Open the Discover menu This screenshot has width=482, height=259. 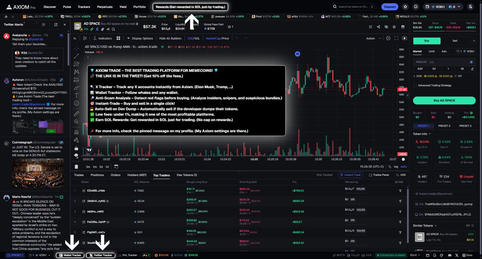point(50,7)
